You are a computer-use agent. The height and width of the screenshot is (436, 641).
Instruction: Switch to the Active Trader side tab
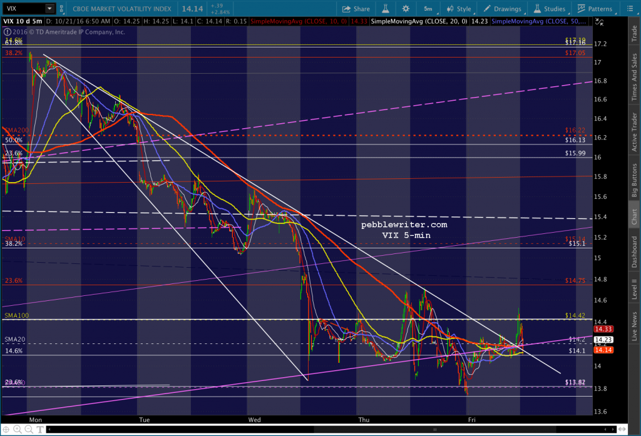pyautogui.click(x=634, y=132)
